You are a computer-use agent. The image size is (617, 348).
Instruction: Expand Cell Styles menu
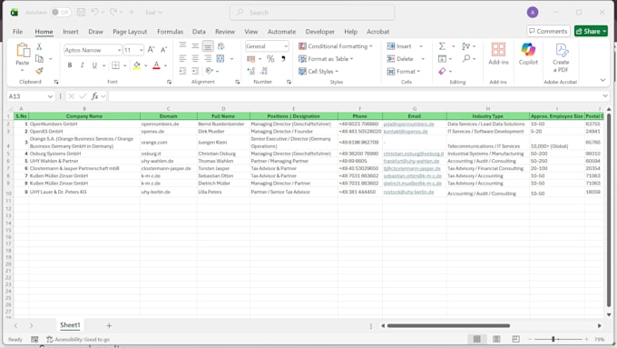pos(318,72)
